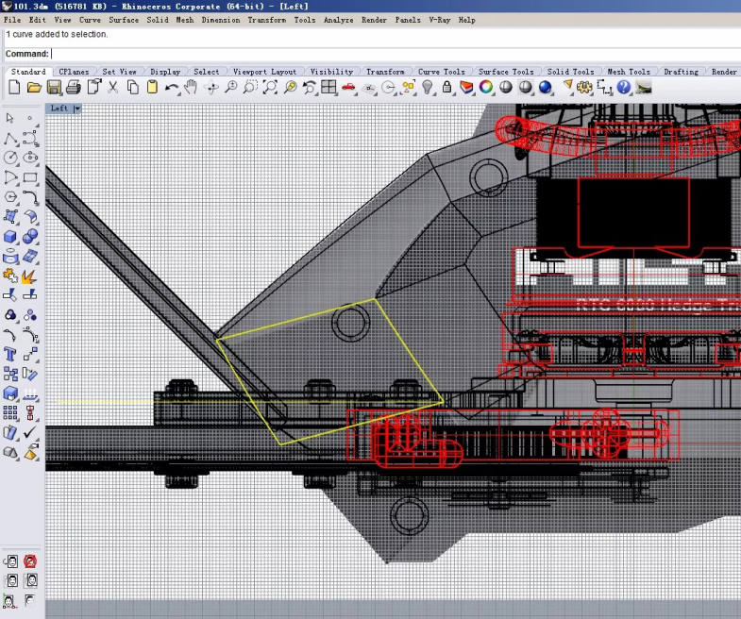Select the Pan view hand icon
Viewport: 741px width, 619px height.
pos(192,88)
